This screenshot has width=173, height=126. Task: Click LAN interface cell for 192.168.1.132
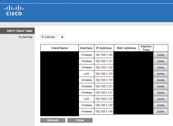tap(86, 99)
